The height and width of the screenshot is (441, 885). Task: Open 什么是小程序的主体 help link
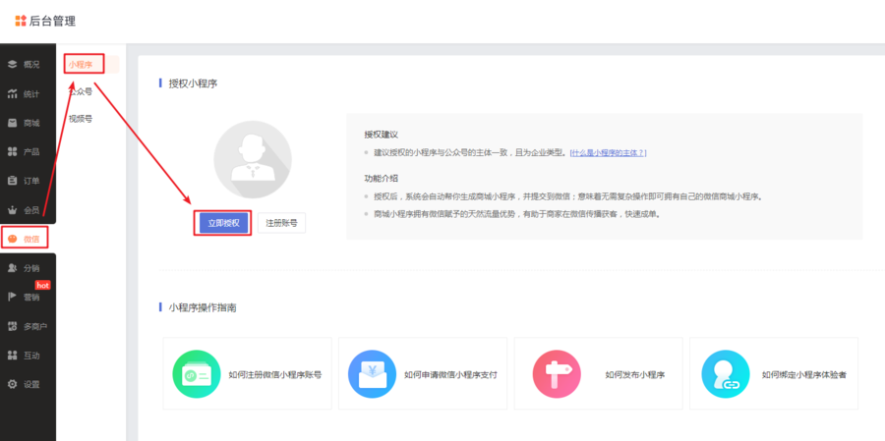(x=608, y=153)
